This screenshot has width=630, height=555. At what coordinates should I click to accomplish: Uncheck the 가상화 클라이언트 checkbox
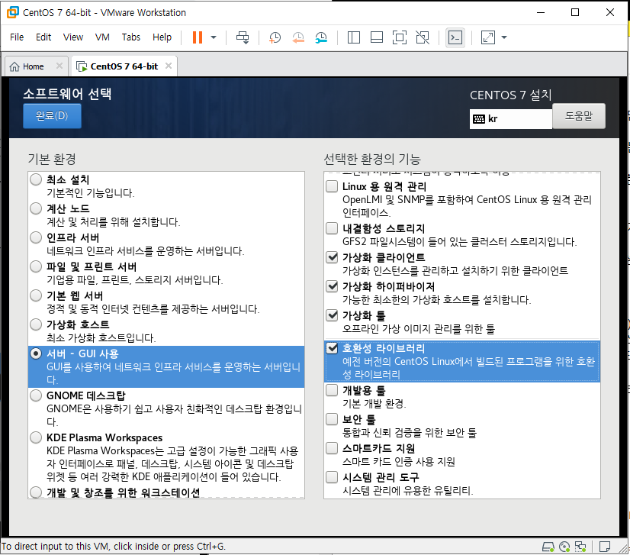[332, 257]
